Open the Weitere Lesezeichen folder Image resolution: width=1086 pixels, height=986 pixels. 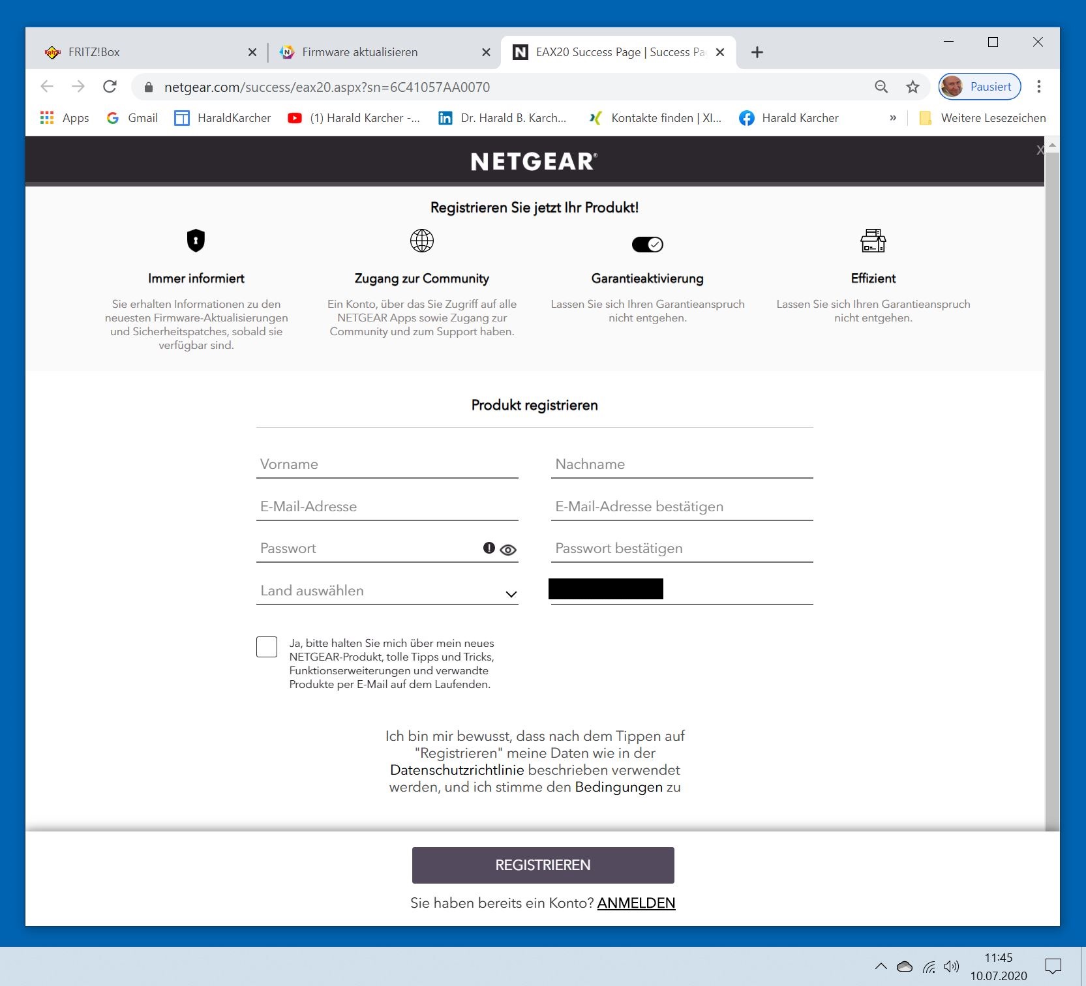pyautogui.click(x=982, y=118)
